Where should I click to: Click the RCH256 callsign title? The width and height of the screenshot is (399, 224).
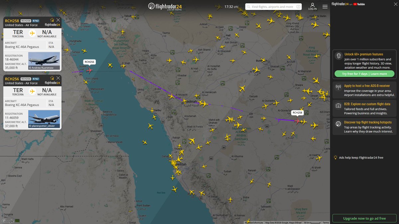(x=12, y=79)
